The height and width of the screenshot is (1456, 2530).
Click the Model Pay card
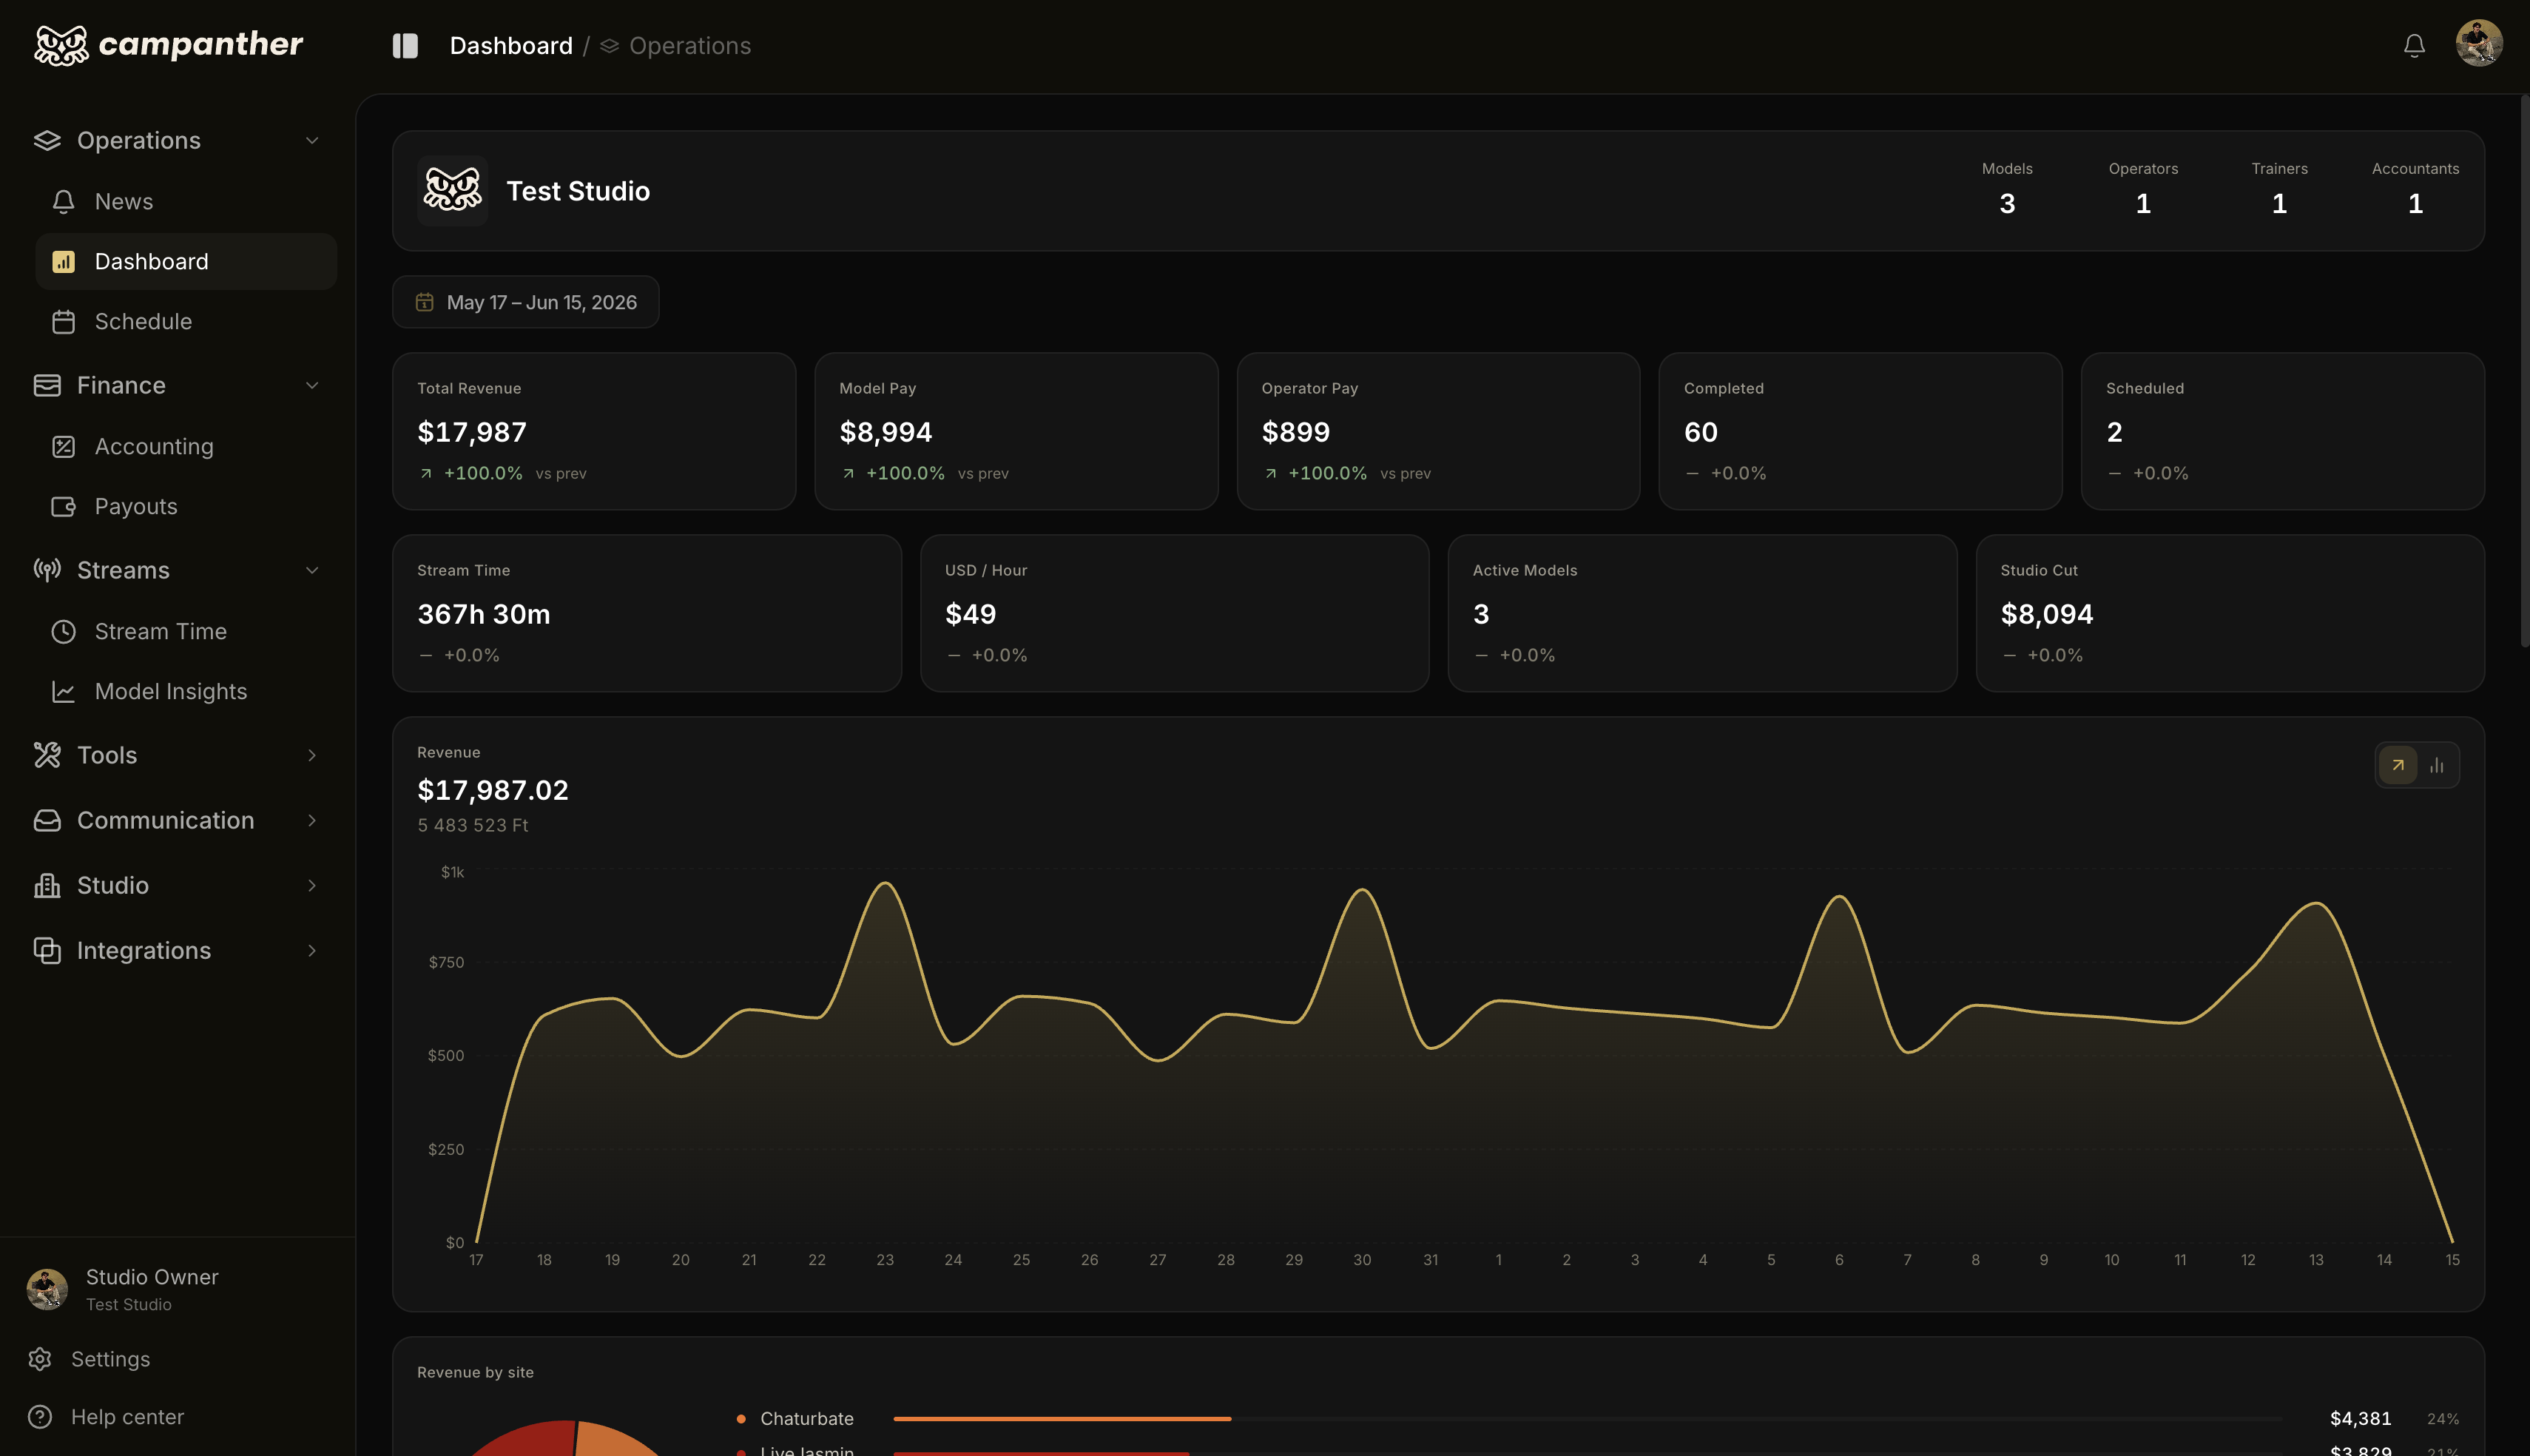tap(1016, 431)
